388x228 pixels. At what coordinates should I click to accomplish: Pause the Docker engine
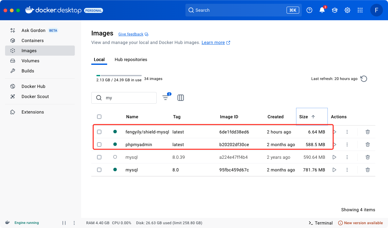pyautogui.click(x=64, y=223)
